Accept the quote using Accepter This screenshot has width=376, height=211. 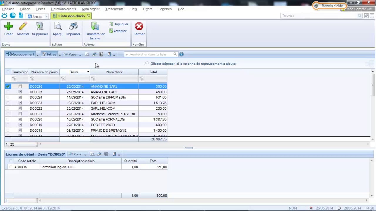point(117,31)
